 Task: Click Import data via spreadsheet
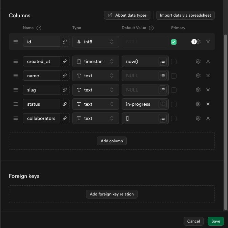click(185, 15)
